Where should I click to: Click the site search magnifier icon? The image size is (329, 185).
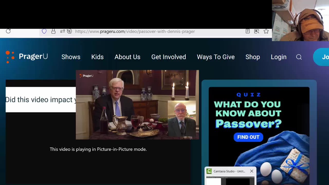[x=299, y=57]
